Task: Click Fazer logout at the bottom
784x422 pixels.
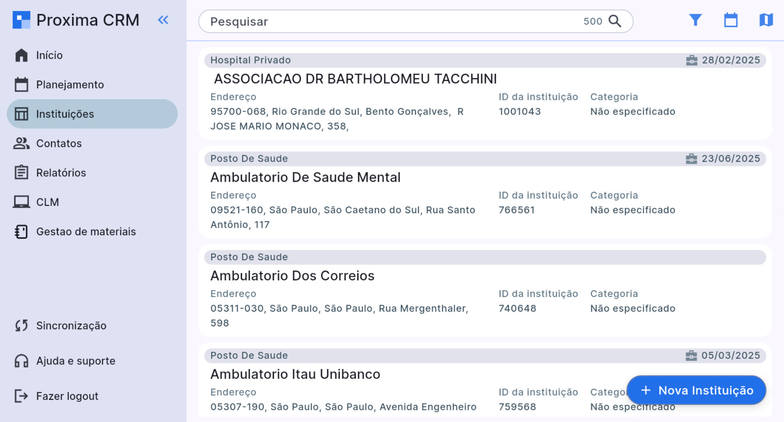Action: 67,396
